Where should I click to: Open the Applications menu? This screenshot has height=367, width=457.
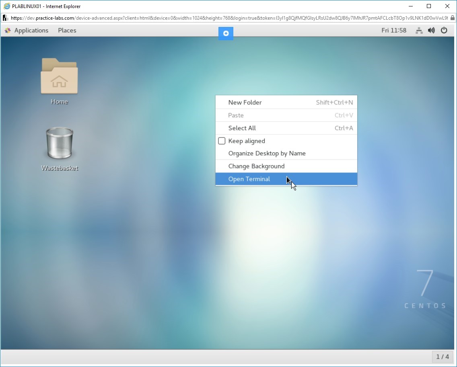31,31
